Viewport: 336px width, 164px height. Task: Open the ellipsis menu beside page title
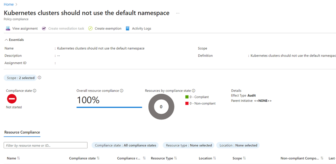(x=178, y=13)
